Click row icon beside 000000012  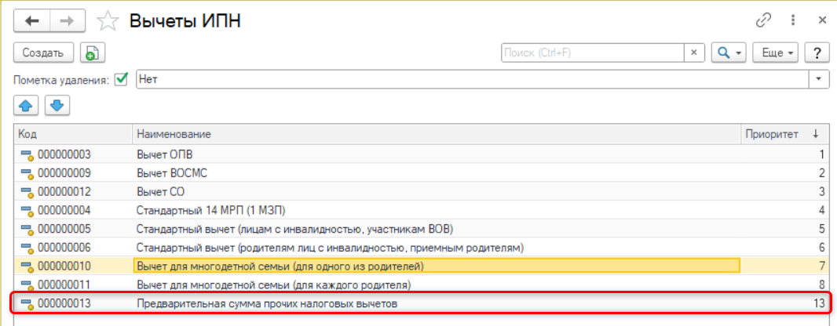tap(27, 192)
